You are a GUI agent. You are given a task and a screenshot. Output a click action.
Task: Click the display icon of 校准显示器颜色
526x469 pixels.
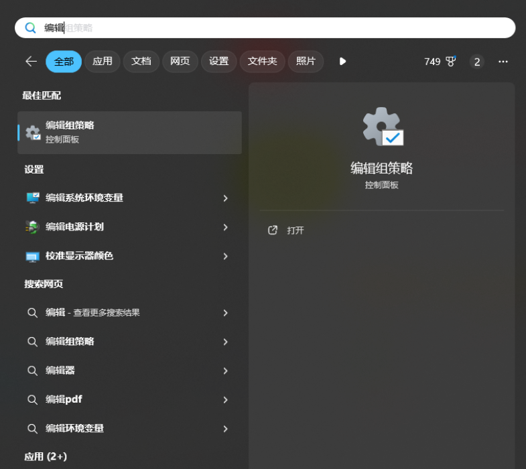33,257
